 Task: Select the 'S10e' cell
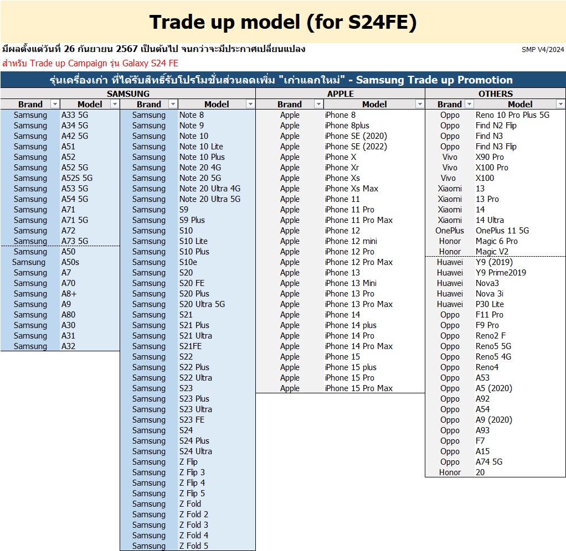[x=217, y=262]
